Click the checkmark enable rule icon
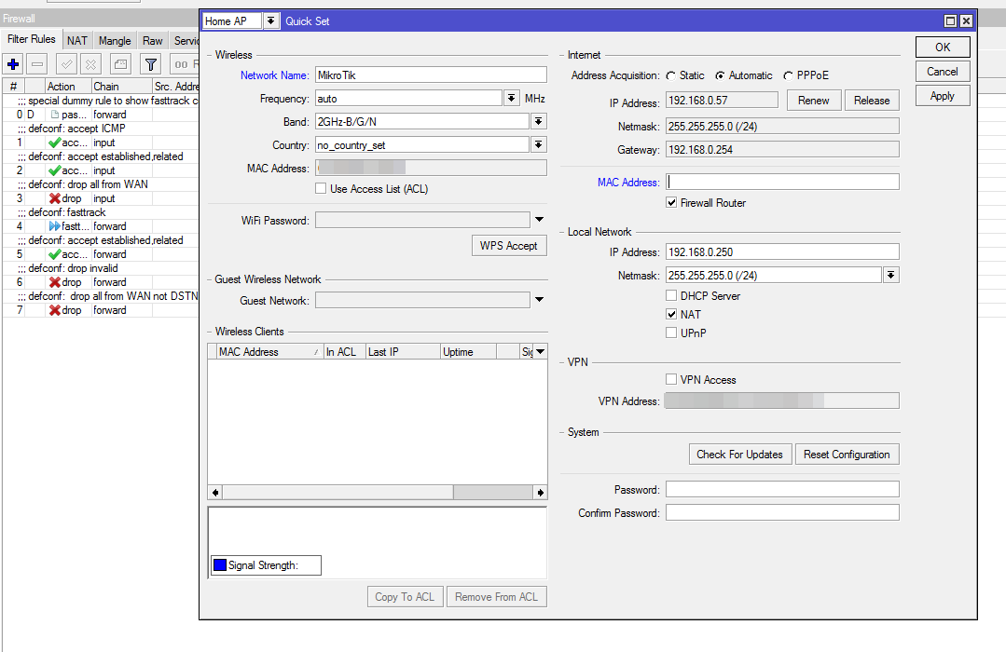Viewport: 1006px width, 652px height. (66, 64)
